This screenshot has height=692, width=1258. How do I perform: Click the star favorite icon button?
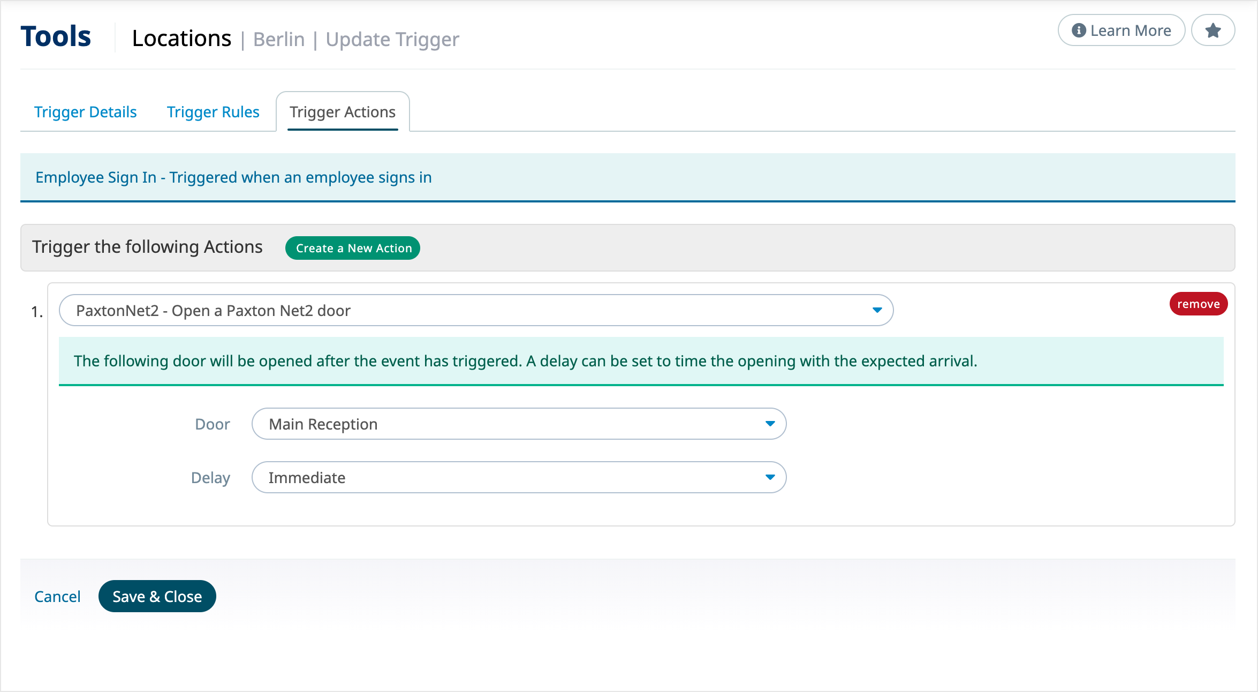click(1213, 31)
